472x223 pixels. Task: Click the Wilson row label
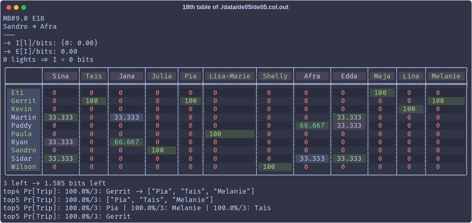tap(24, 167)
